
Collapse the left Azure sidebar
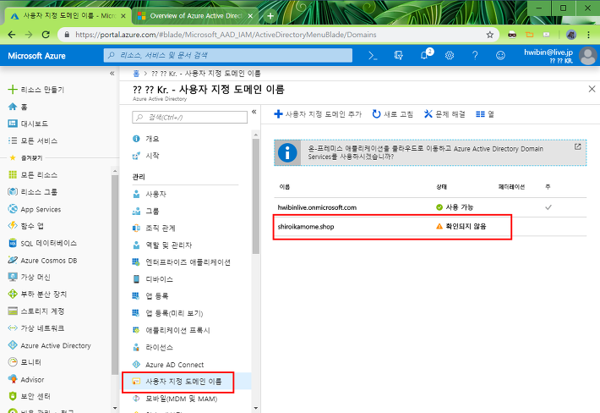click(112, 73)
